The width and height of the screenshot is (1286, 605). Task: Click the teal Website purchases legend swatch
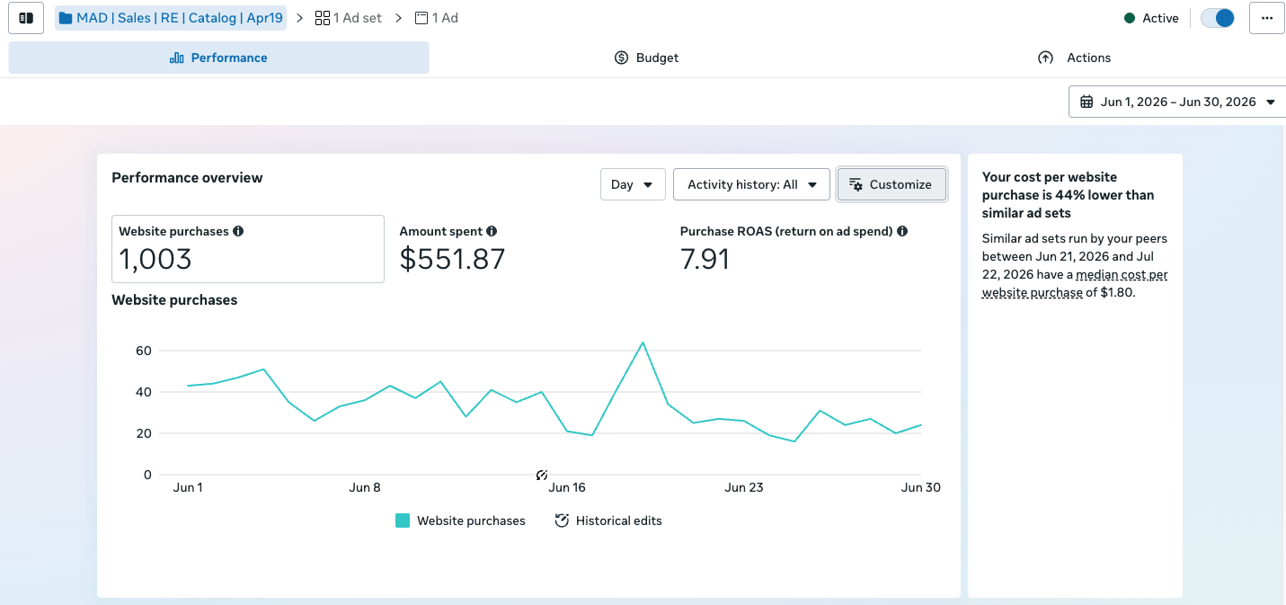pyautogui.click(x=403, y=520)
